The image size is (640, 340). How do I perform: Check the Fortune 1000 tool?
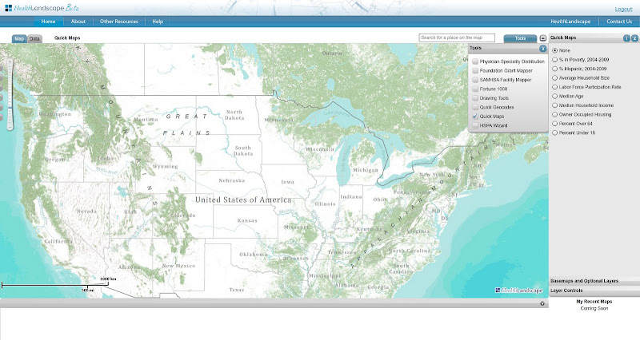pyautogui.click(x=475, y=89)
